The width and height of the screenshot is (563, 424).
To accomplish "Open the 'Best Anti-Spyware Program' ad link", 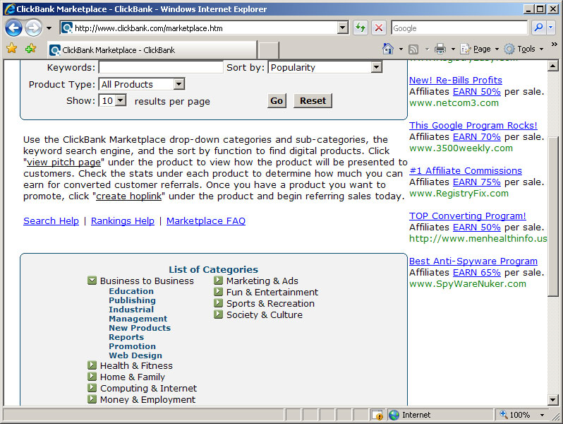I will tap(473, 261).
